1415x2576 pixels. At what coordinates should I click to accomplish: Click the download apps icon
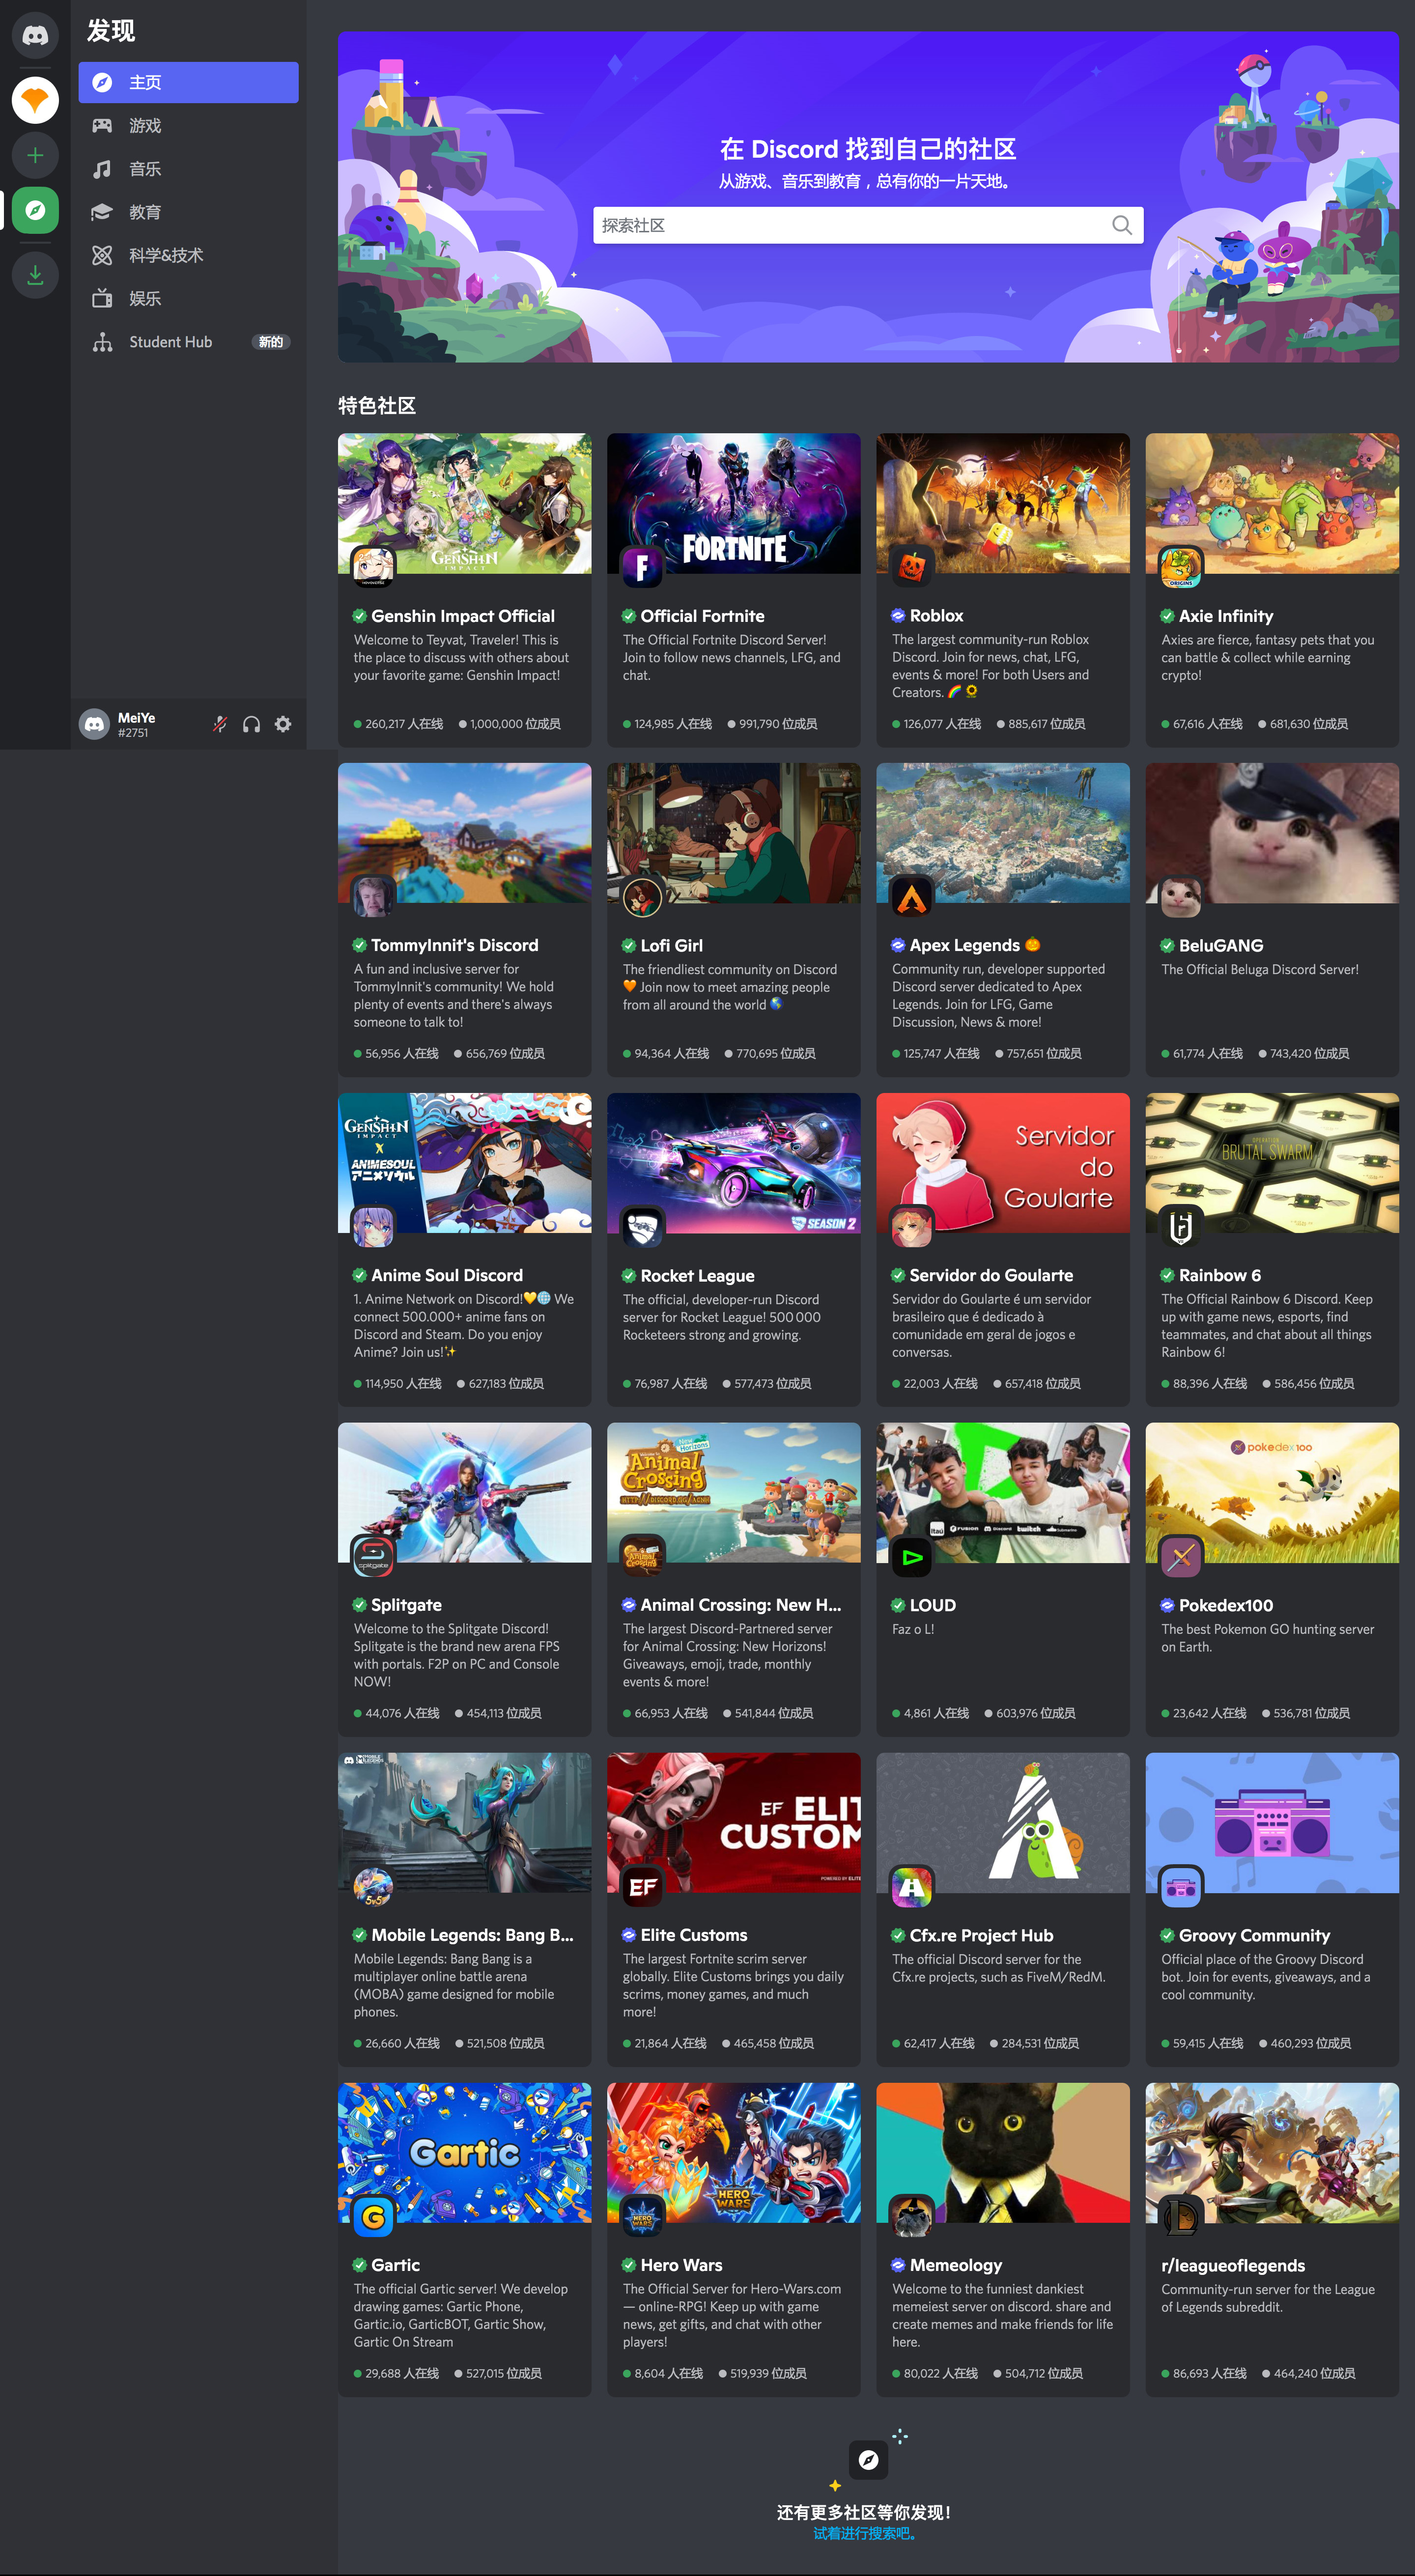35,275
